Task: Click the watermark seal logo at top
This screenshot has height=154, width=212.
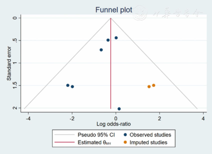Action: click(139, 13)
